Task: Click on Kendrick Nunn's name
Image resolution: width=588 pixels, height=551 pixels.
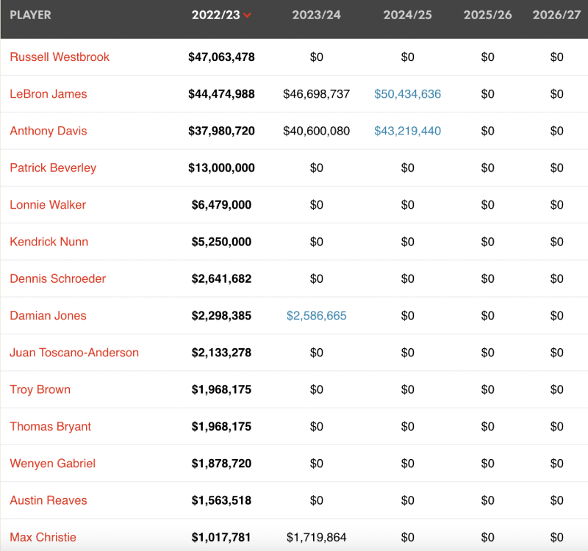Action: tap(49, 242)
